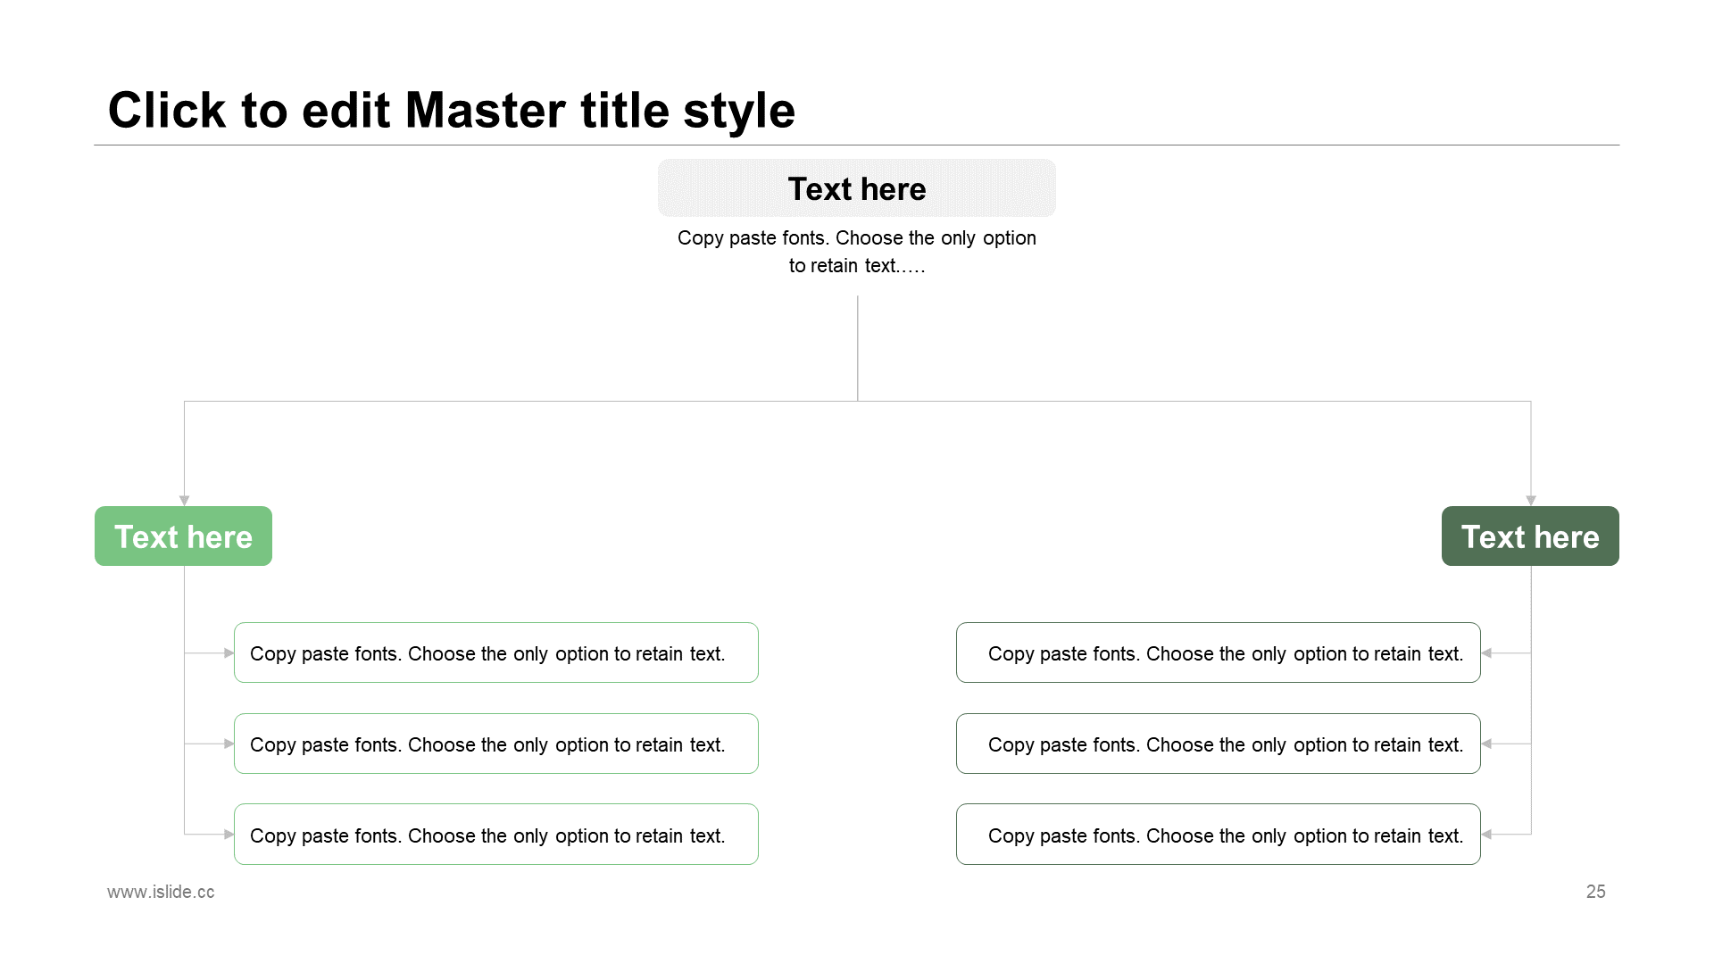This screenshot has width=1714, height=964.
Task: Select second dark-outlined right text box
Action: (1219, 744)
